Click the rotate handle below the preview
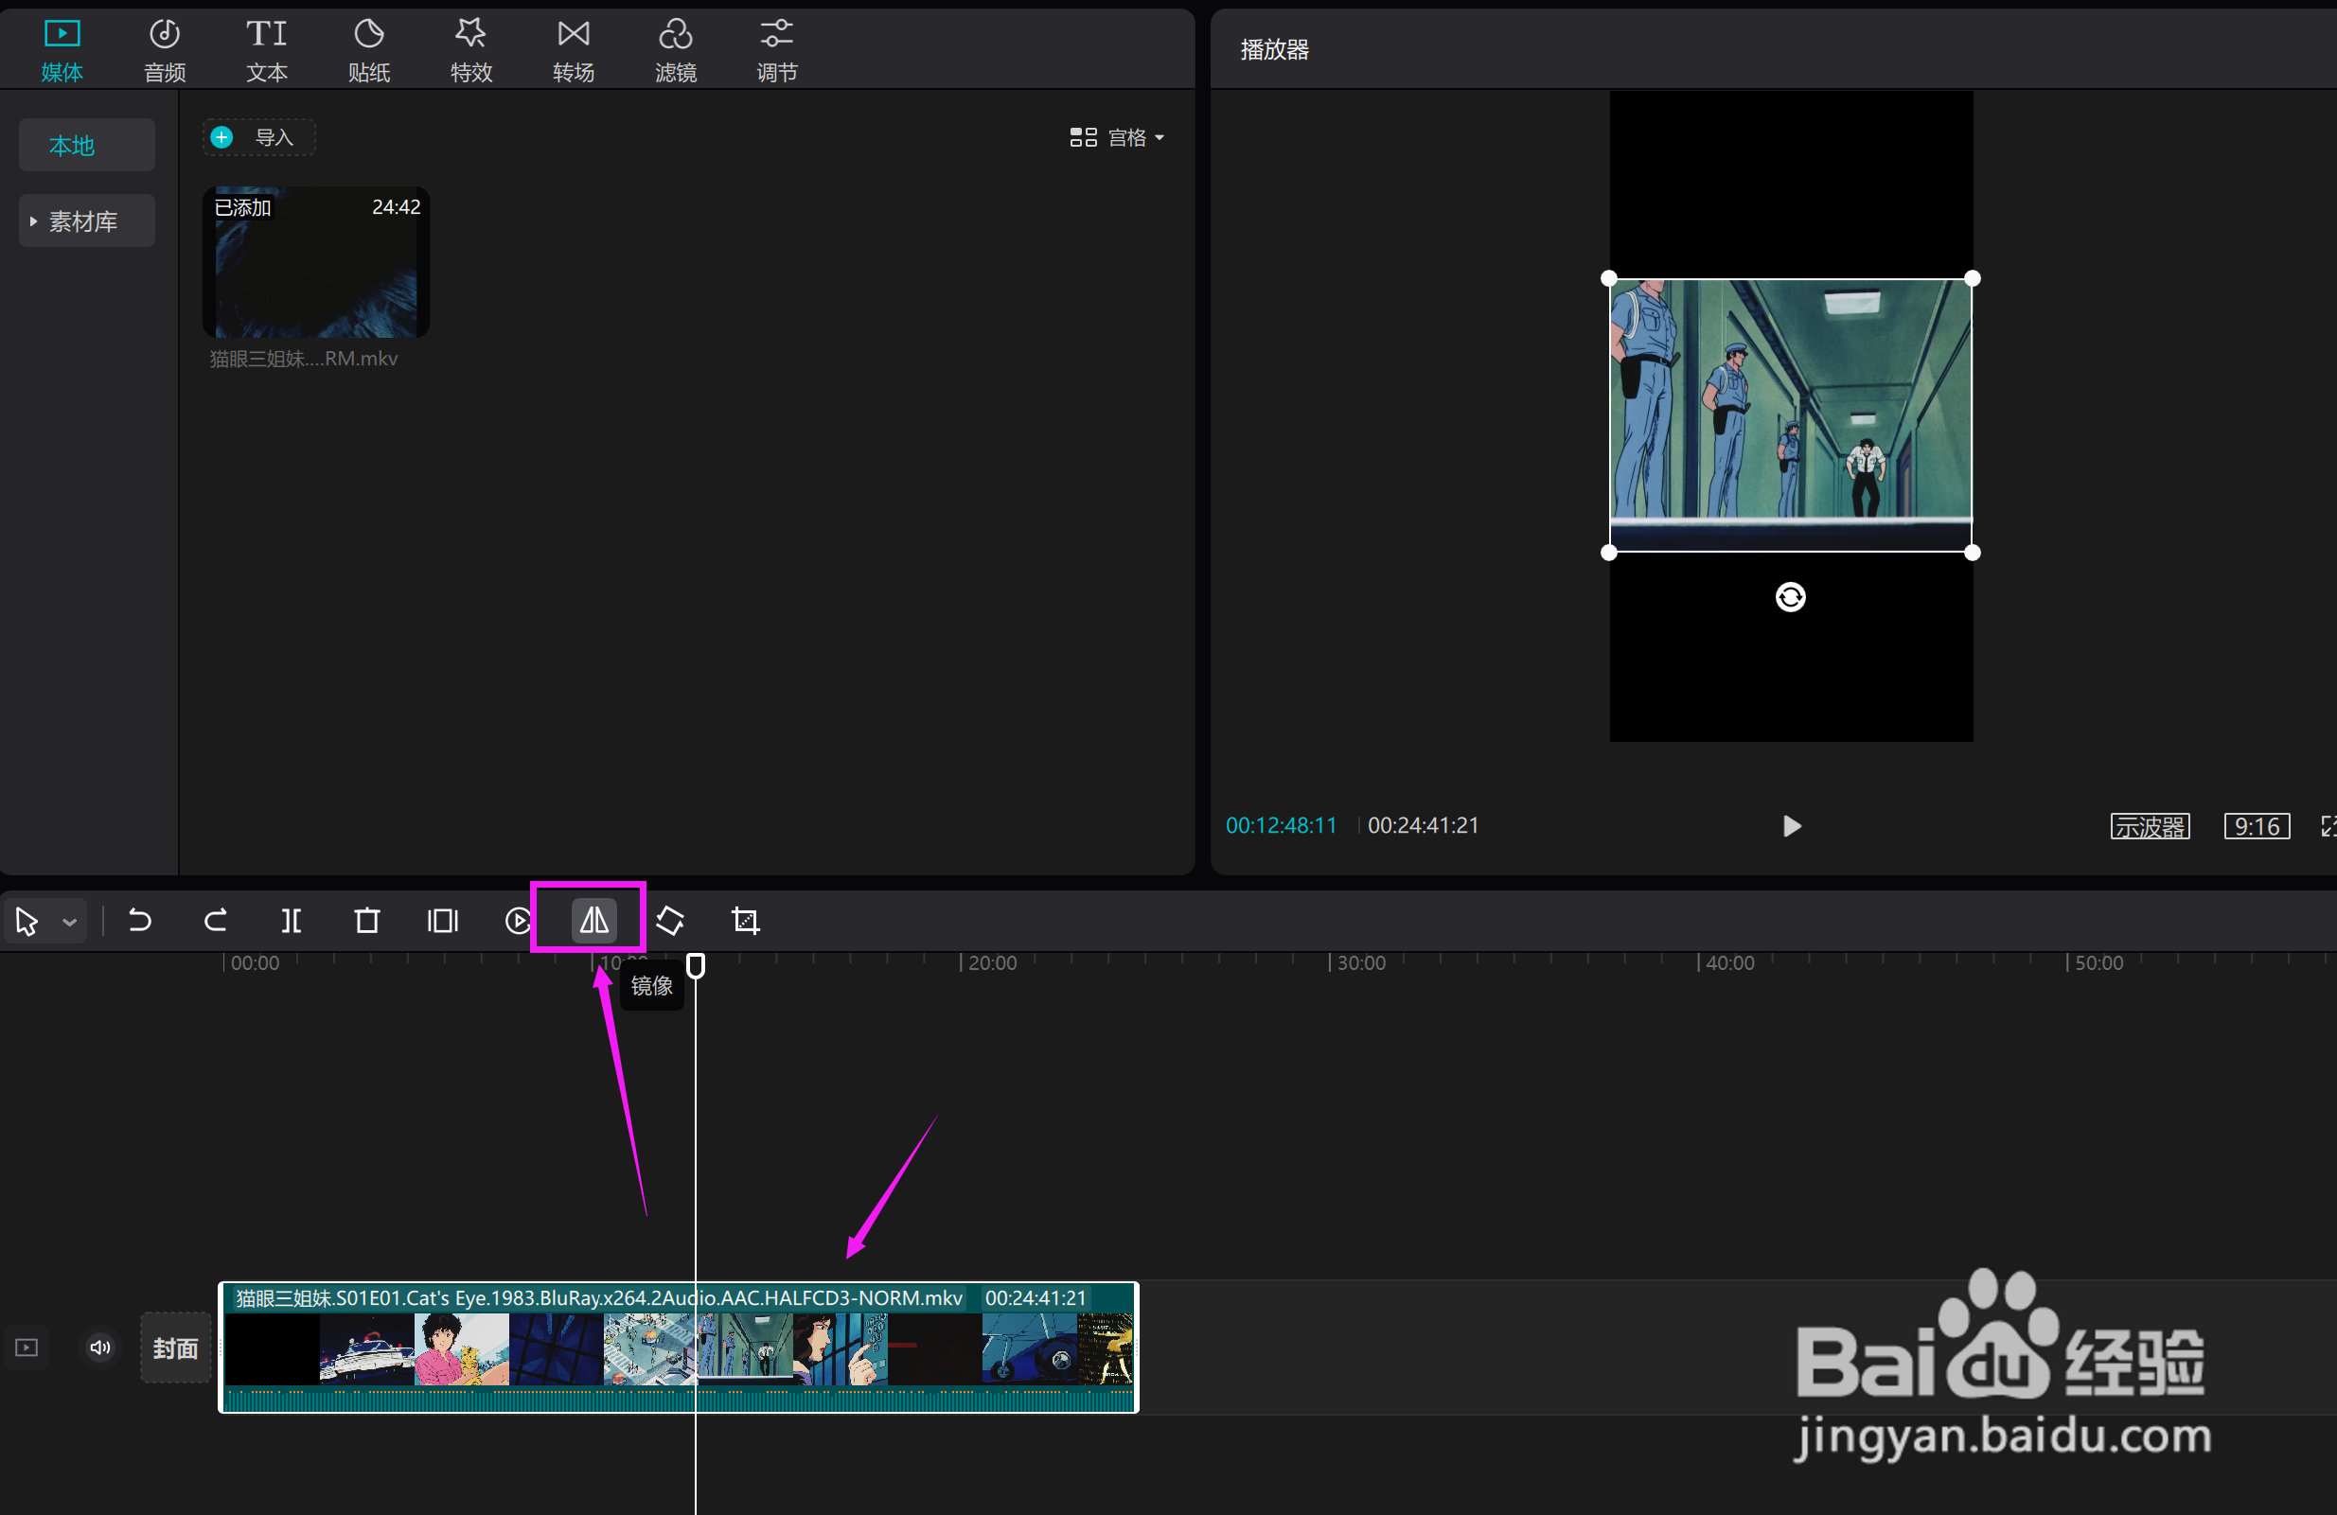This screenshot has width=2337, height=1515. coord(1790,597)
